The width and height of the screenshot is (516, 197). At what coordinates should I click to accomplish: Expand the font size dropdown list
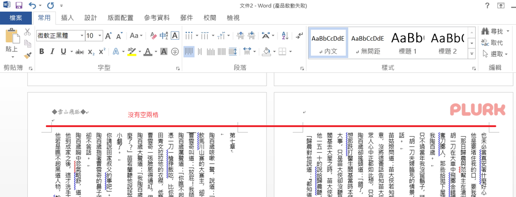point(100,36)
